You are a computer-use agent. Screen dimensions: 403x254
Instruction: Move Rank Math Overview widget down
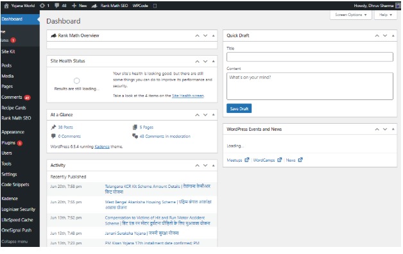tap(205, 36)
